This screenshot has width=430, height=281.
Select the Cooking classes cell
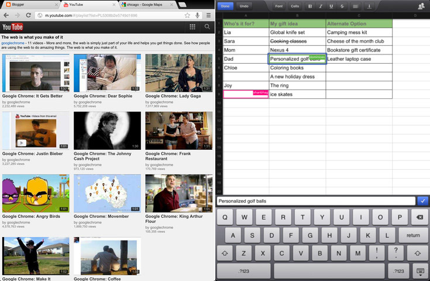(297, 41)
